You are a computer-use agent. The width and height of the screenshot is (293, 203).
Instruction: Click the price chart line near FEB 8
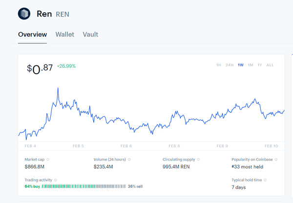click(x=175, y=119)
